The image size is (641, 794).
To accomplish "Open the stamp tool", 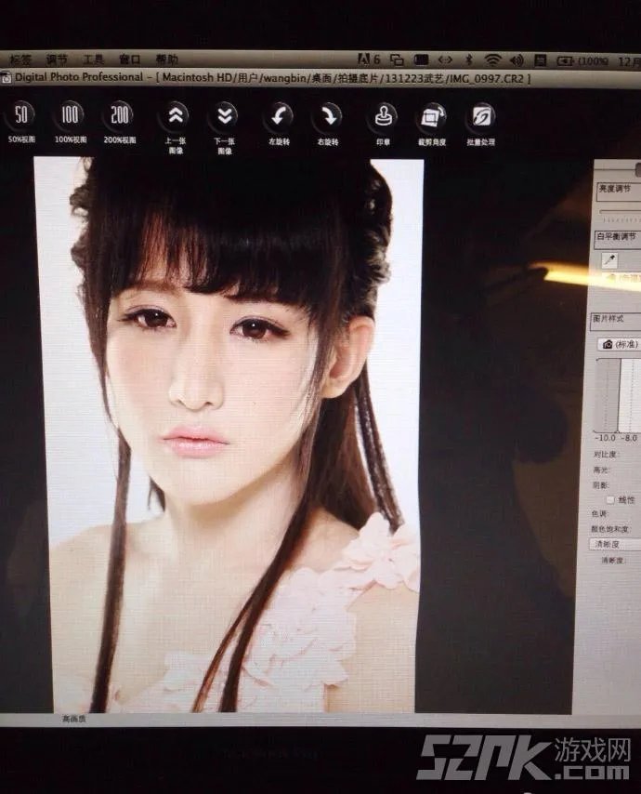I will (x=385, y=117).
